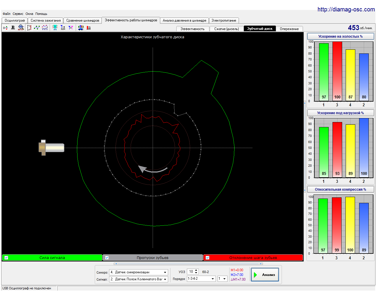Click the cyan waveform band icon
The width and height of the screenshot is (379, 292).
(55, 27)
